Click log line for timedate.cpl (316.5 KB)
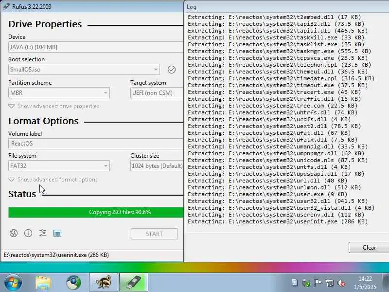 click(281, 78)
